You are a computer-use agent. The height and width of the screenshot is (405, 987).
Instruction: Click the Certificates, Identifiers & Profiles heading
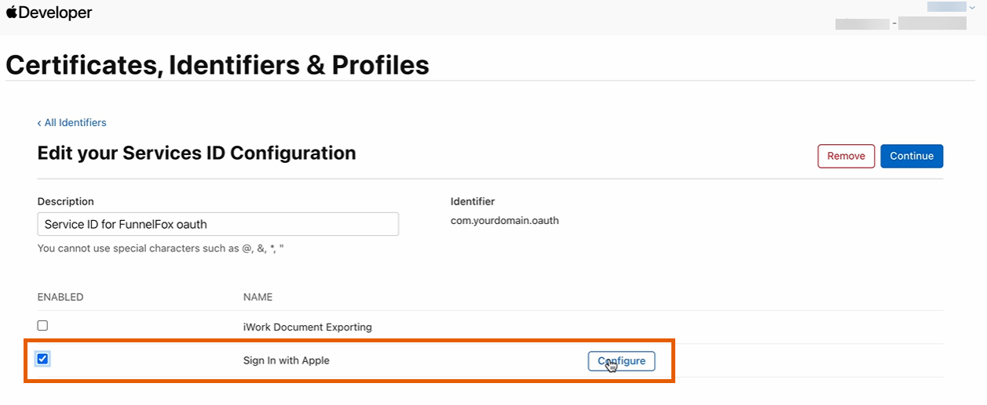tap(218, 65)
